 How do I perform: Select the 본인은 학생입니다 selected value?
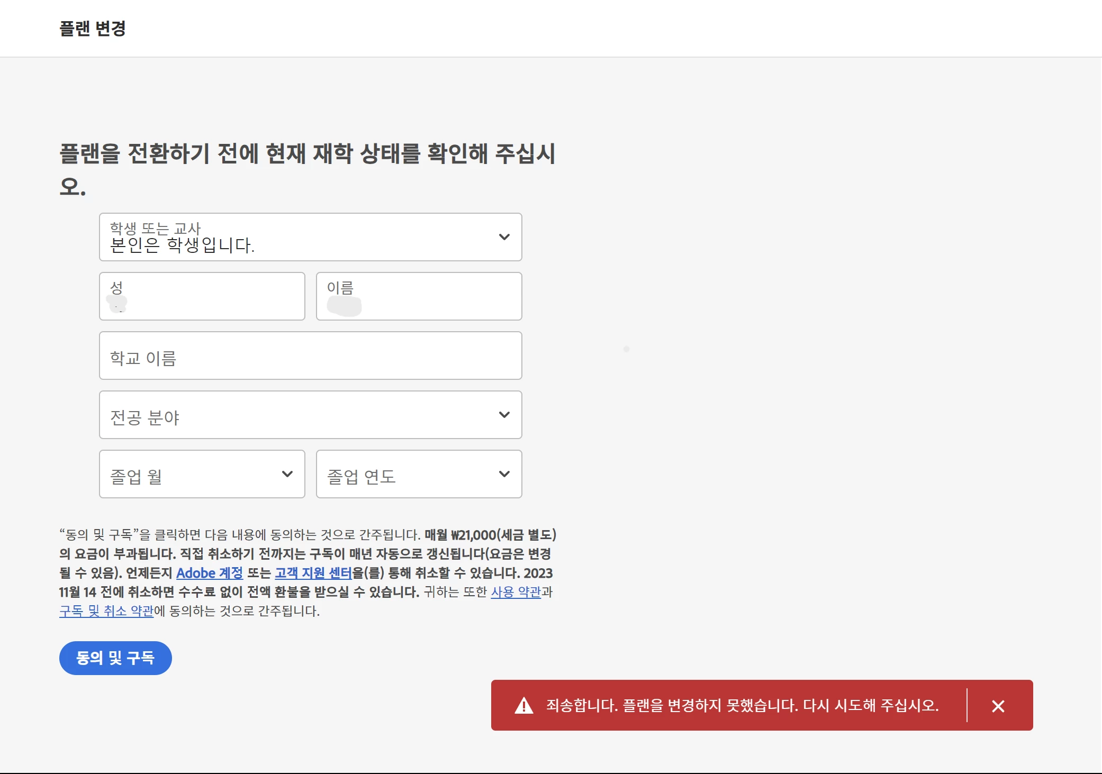[x=182, y=245]
